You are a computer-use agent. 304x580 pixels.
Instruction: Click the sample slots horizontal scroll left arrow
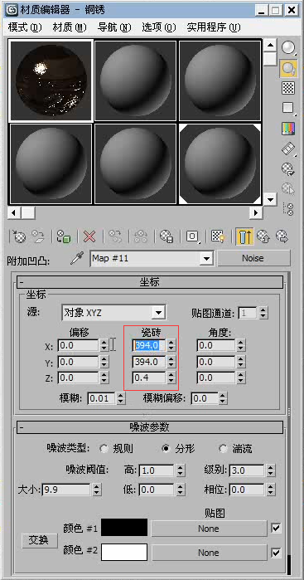[x=15, y=213]
